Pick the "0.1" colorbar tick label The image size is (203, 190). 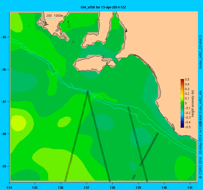click(x=187, y=99)
